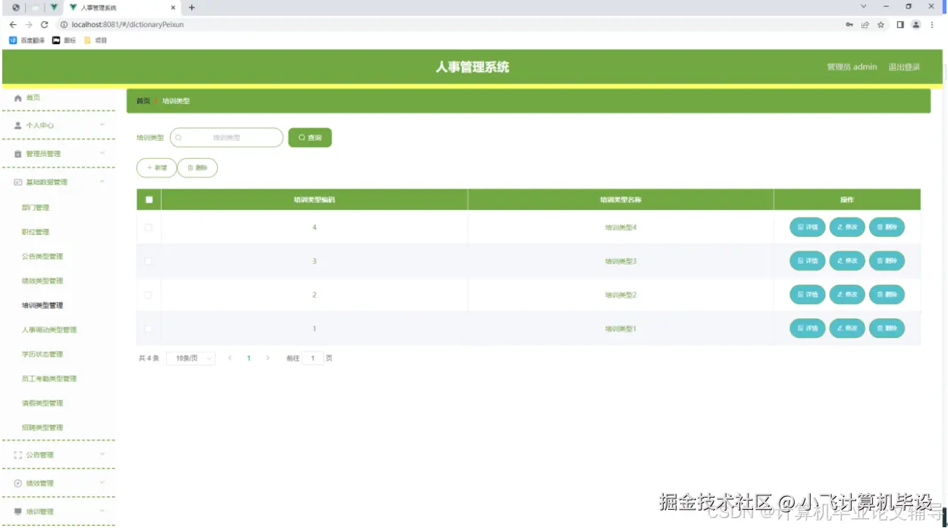Open the 图标 bookmark

click(64, 40)
